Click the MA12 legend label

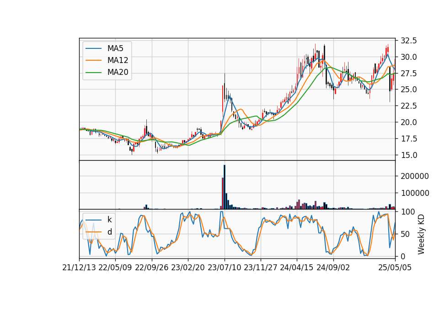[118, 60]
